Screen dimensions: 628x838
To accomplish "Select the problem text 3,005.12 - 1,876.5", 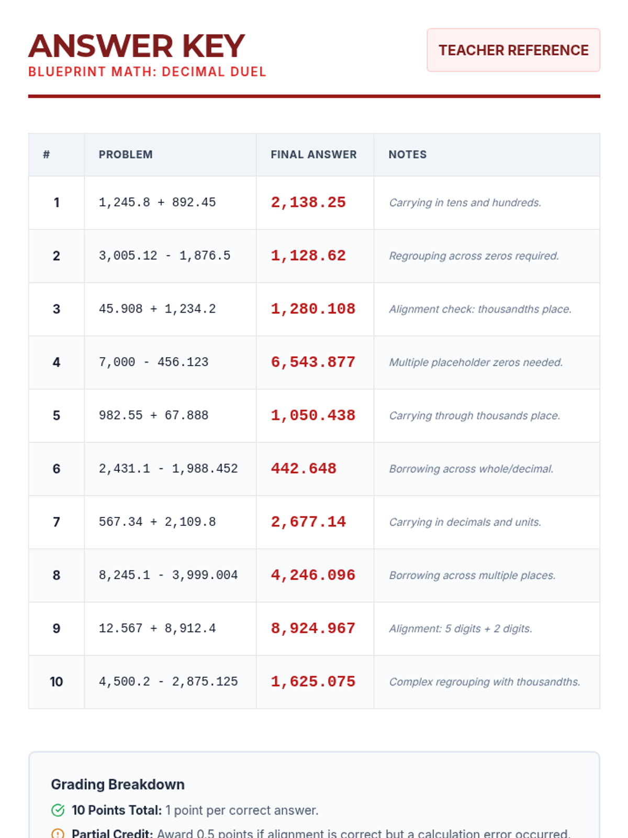I will tap(164, 256).
